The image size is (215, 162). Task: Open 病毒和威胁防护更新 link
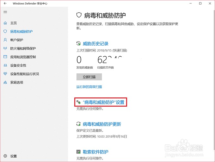(102, 124)
